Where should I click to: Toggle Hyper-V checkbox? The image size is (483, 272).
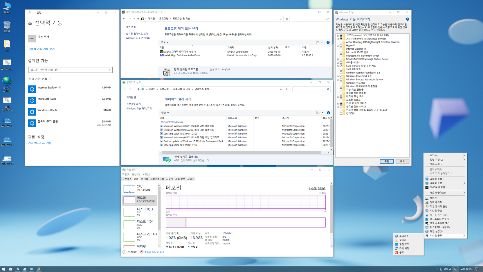click(x=341, y=46)
